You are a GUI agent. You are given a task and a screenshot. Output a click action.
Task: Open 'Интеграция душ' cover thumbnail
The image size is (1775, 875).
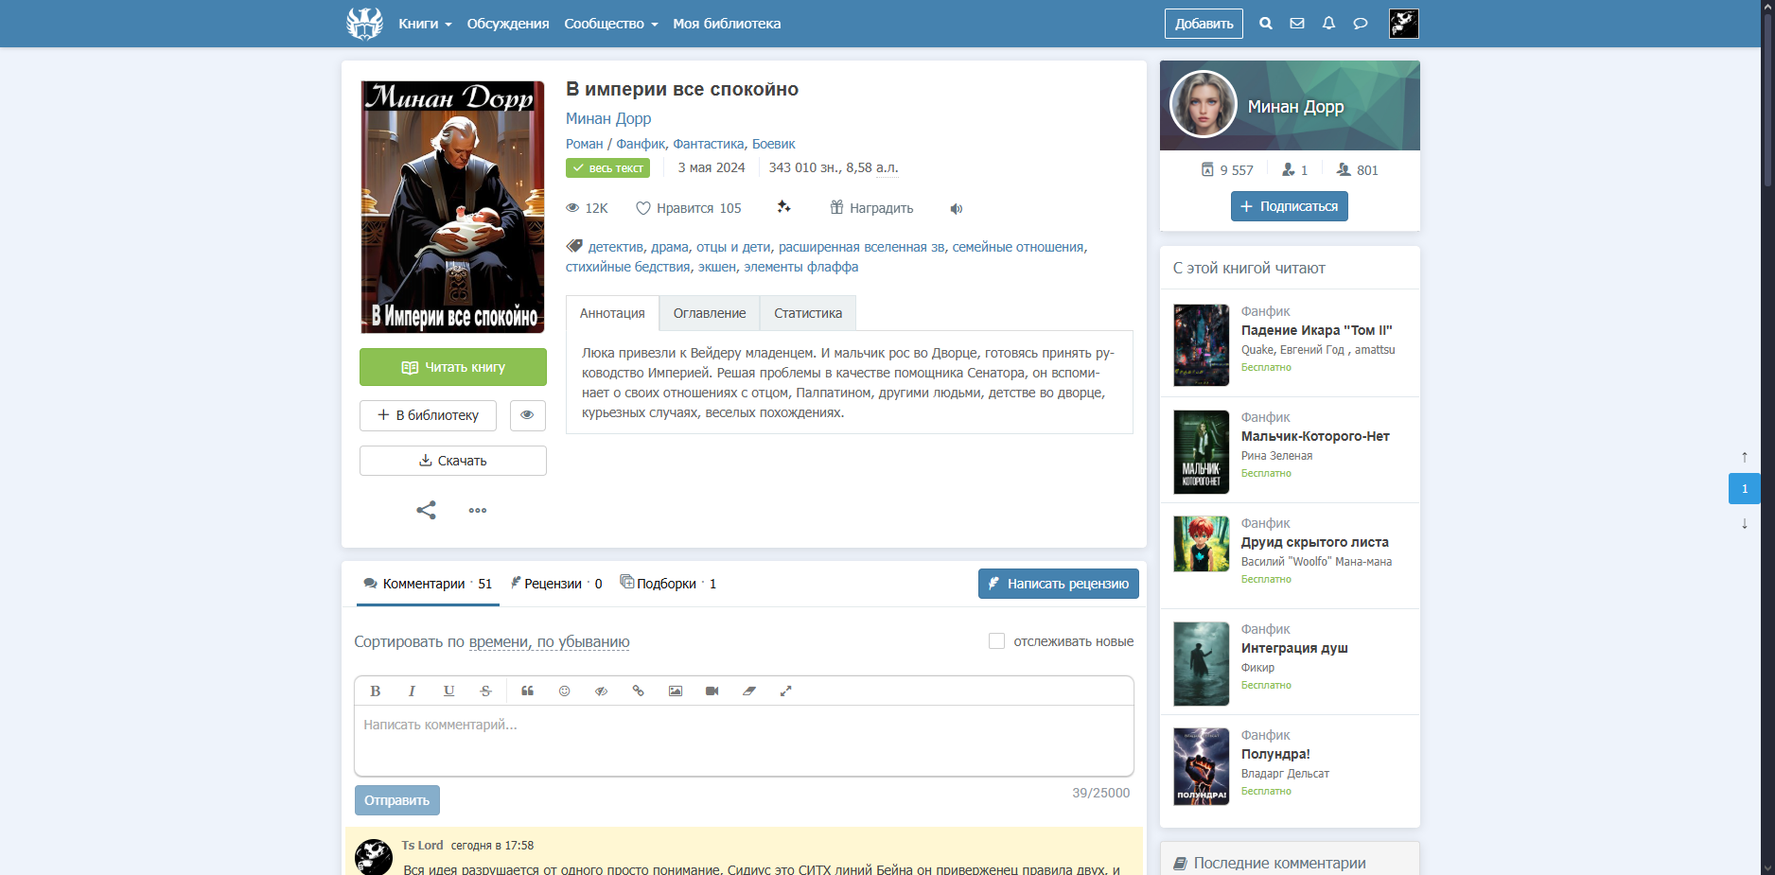[x=1202, y=663]
